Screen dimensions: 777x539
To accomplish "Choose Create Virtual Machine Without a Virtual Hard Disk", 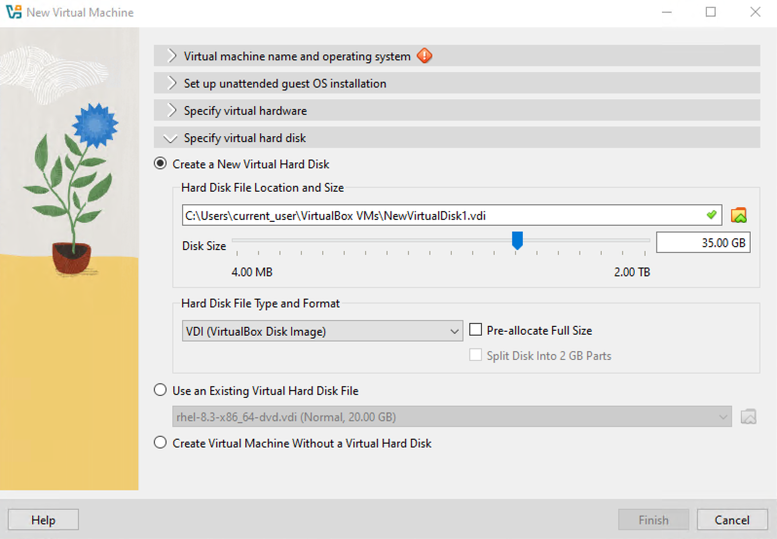I will 160,443.
